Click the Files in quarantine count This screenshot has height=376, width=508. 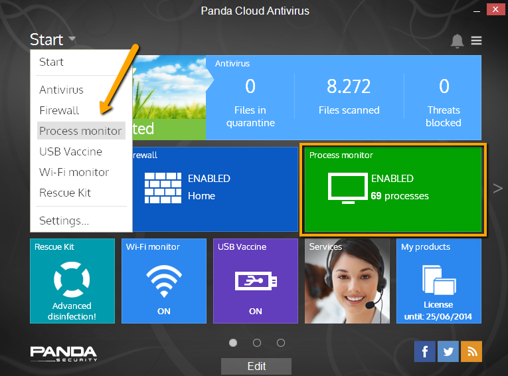[x=250, y=86]
